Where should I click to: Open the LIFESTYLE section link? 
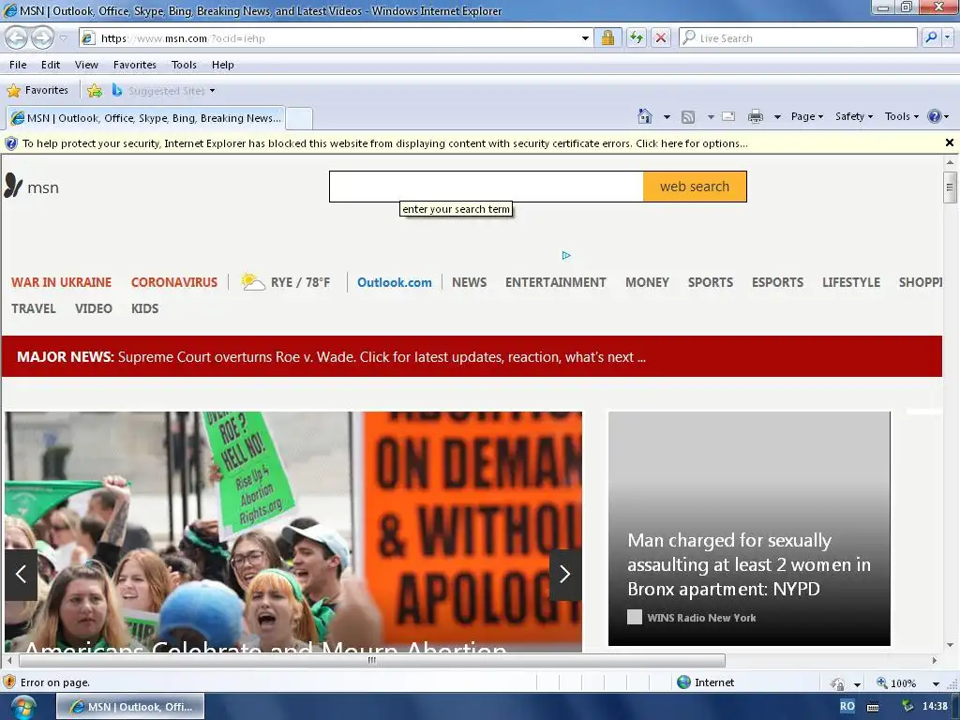pos(851,282)
